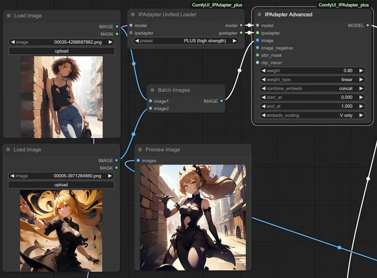This screenshot has width=377, height=278.
Task: Open the embeds_scaling combo set to V only
Action: (312, 115)
